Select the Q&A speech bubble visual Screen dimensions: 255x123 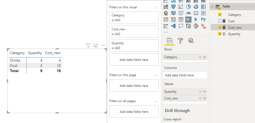[x=181, y=26]
